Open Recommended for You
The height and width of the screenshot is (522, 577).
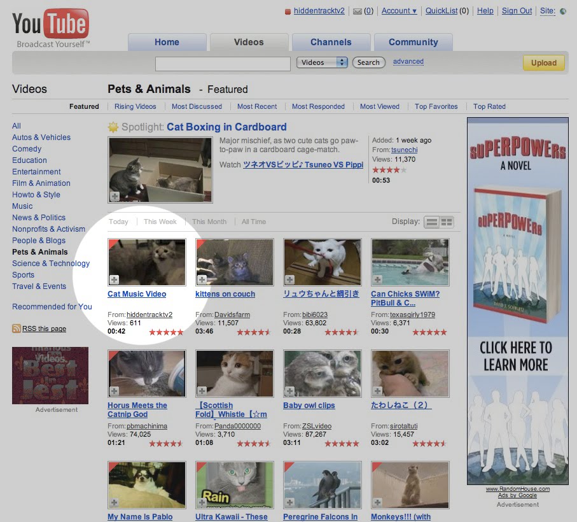(52, 307)
